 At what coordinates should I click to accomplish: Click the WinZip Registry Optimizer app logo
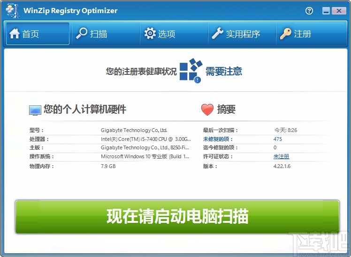coord(13,10)
